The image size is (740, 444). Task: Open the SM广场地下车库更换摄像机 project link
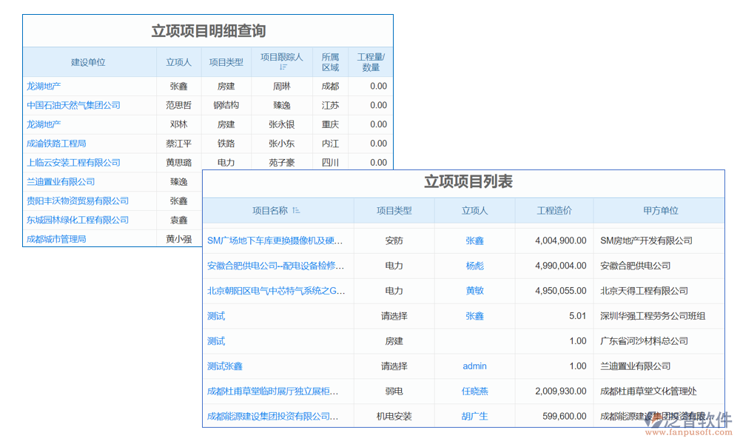coord(275,240)
